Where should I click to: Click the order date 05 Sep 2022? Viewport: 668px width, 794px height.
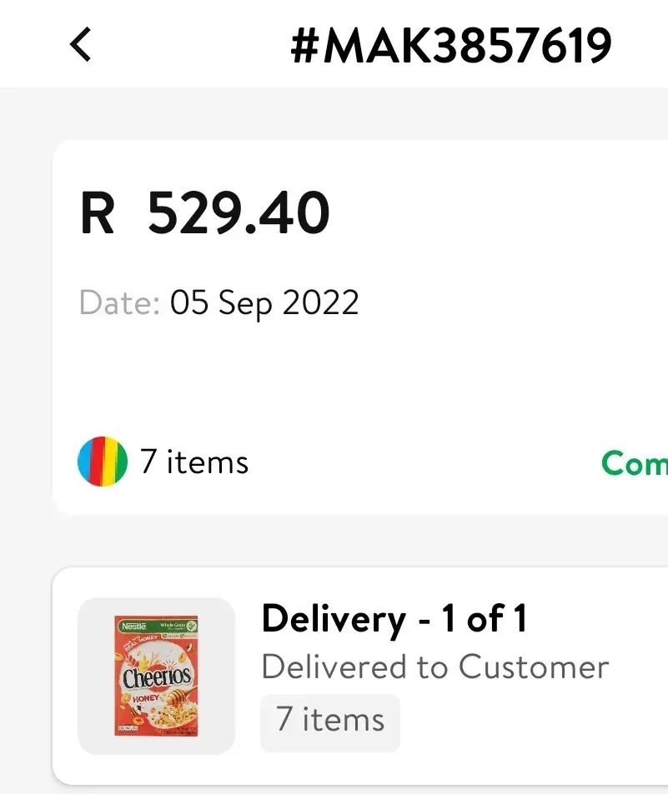(264, 302)
